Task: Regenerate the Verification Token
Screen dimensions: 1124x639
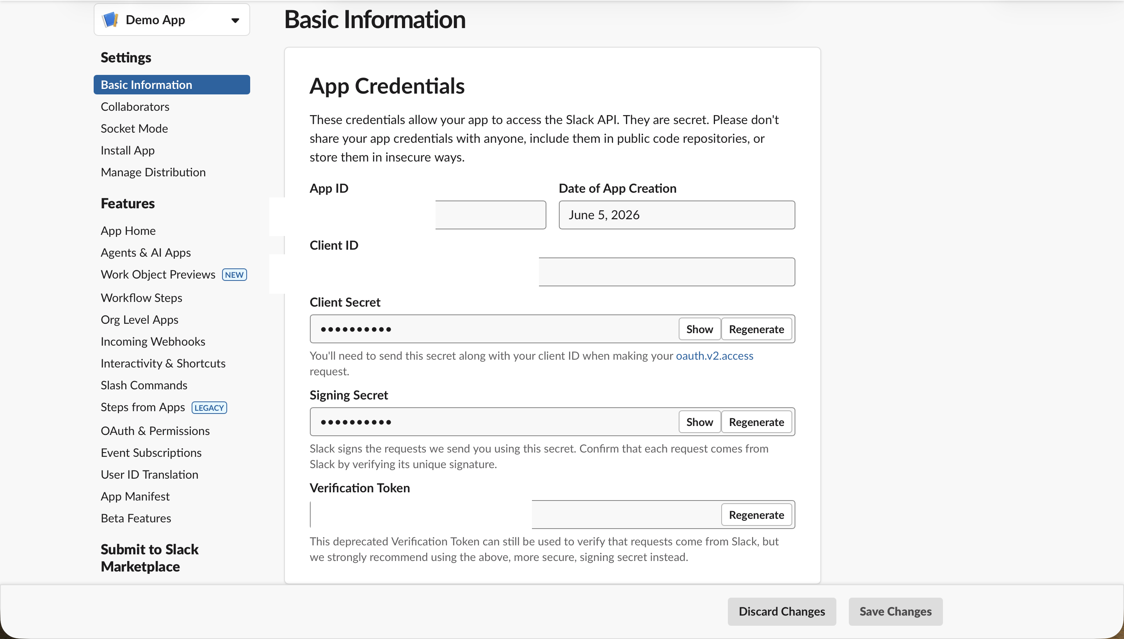Action: (756, 515)
